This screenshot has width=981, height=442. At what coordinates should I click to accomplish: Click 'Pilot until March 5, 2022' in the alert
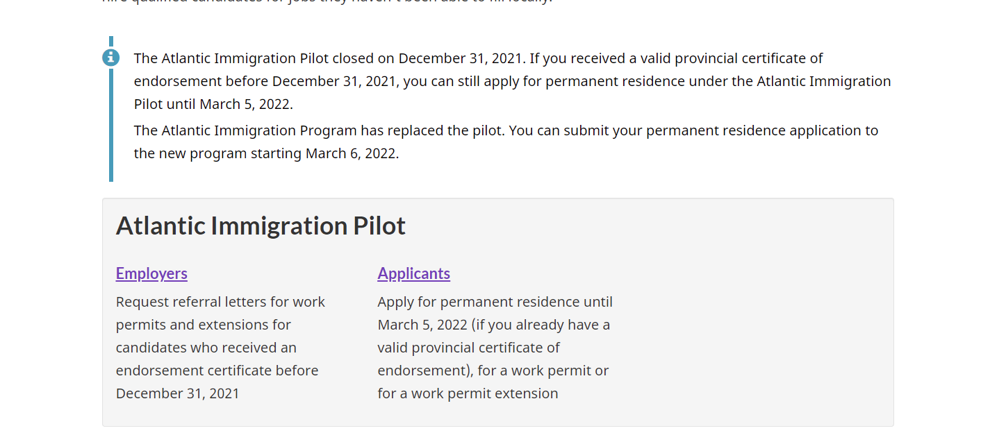(x=213, y=105)
